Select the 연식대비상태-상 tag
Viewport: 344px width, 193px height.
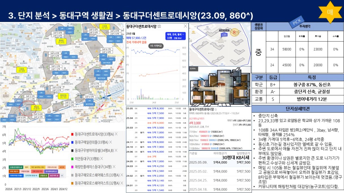click(x=51, y=171)
